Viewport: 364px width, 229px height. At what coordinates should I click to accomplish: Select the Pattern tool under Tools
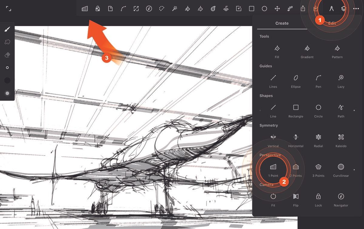coord(337,48)
